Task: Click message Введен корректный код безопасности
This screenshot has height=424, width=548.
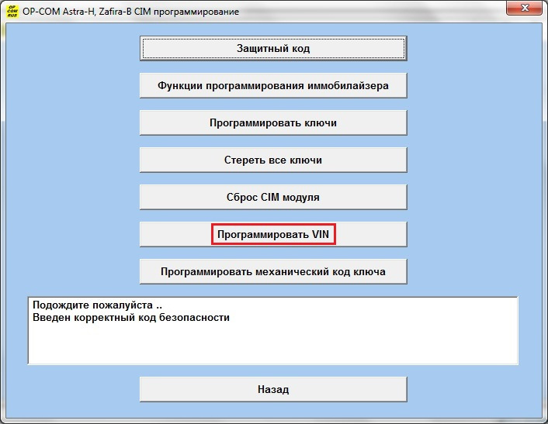Action: tap(131, 318)
